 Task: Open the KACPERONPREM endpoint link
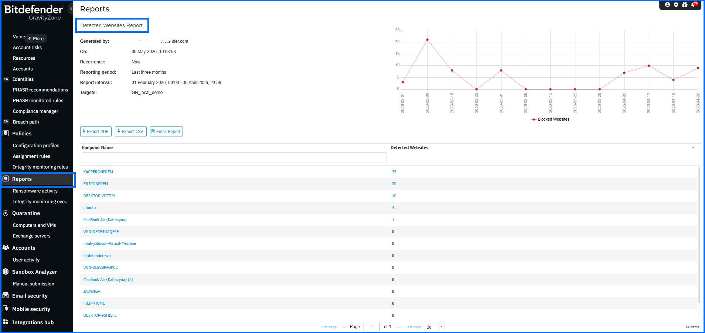(98, 172)
